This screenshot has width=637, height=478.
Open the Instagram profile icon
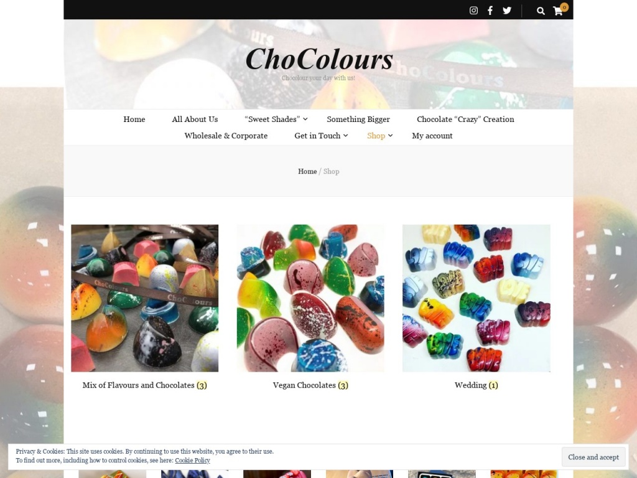pyautogui.click(x=473, y=11)
